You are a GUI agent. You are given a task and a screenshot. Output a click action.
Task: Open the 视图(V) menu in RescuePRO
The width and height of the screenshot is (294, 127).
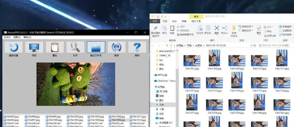point(17,37)
